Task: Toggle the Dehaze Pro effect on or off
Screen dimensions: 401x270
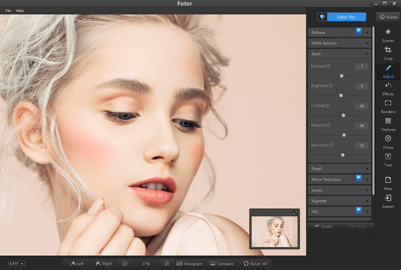Action: (x=358, y=31)
